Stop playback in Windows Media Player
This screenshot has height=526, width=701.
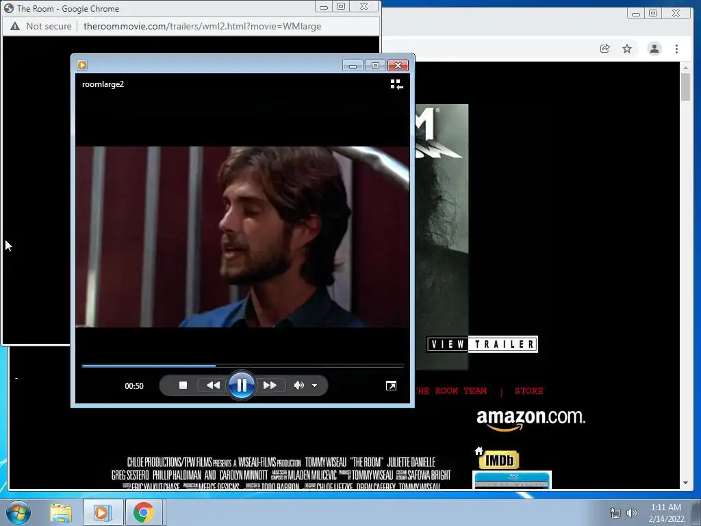coord(183,385)
